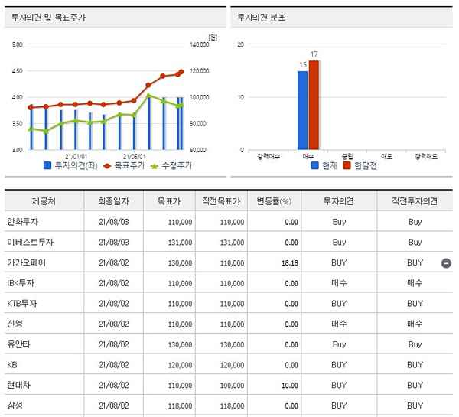
Task: Click 유안타's 130,000 target price
Action: (x=180, y=344)
